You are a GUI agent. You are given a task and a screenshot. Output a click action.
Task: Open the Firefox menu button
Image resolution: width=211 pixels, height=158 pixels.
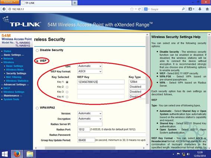(x=10, y=2)
